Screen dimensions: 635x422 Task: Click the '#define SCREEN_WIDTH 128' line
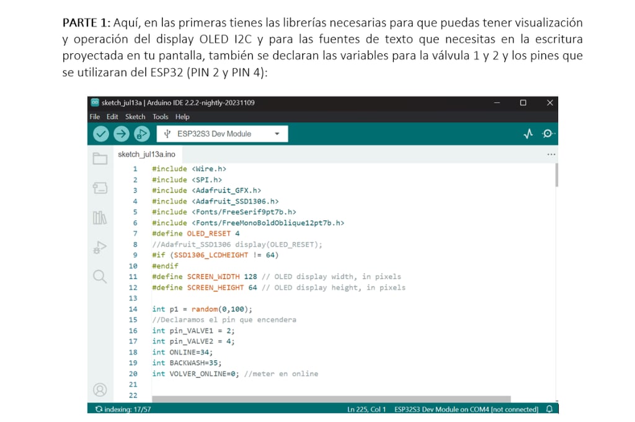coord(277,277)
